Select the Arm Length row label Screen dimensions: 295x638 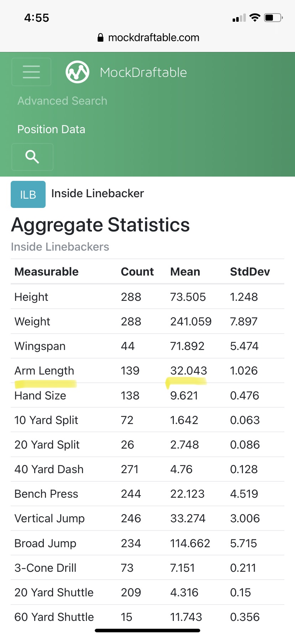[44, 371]
